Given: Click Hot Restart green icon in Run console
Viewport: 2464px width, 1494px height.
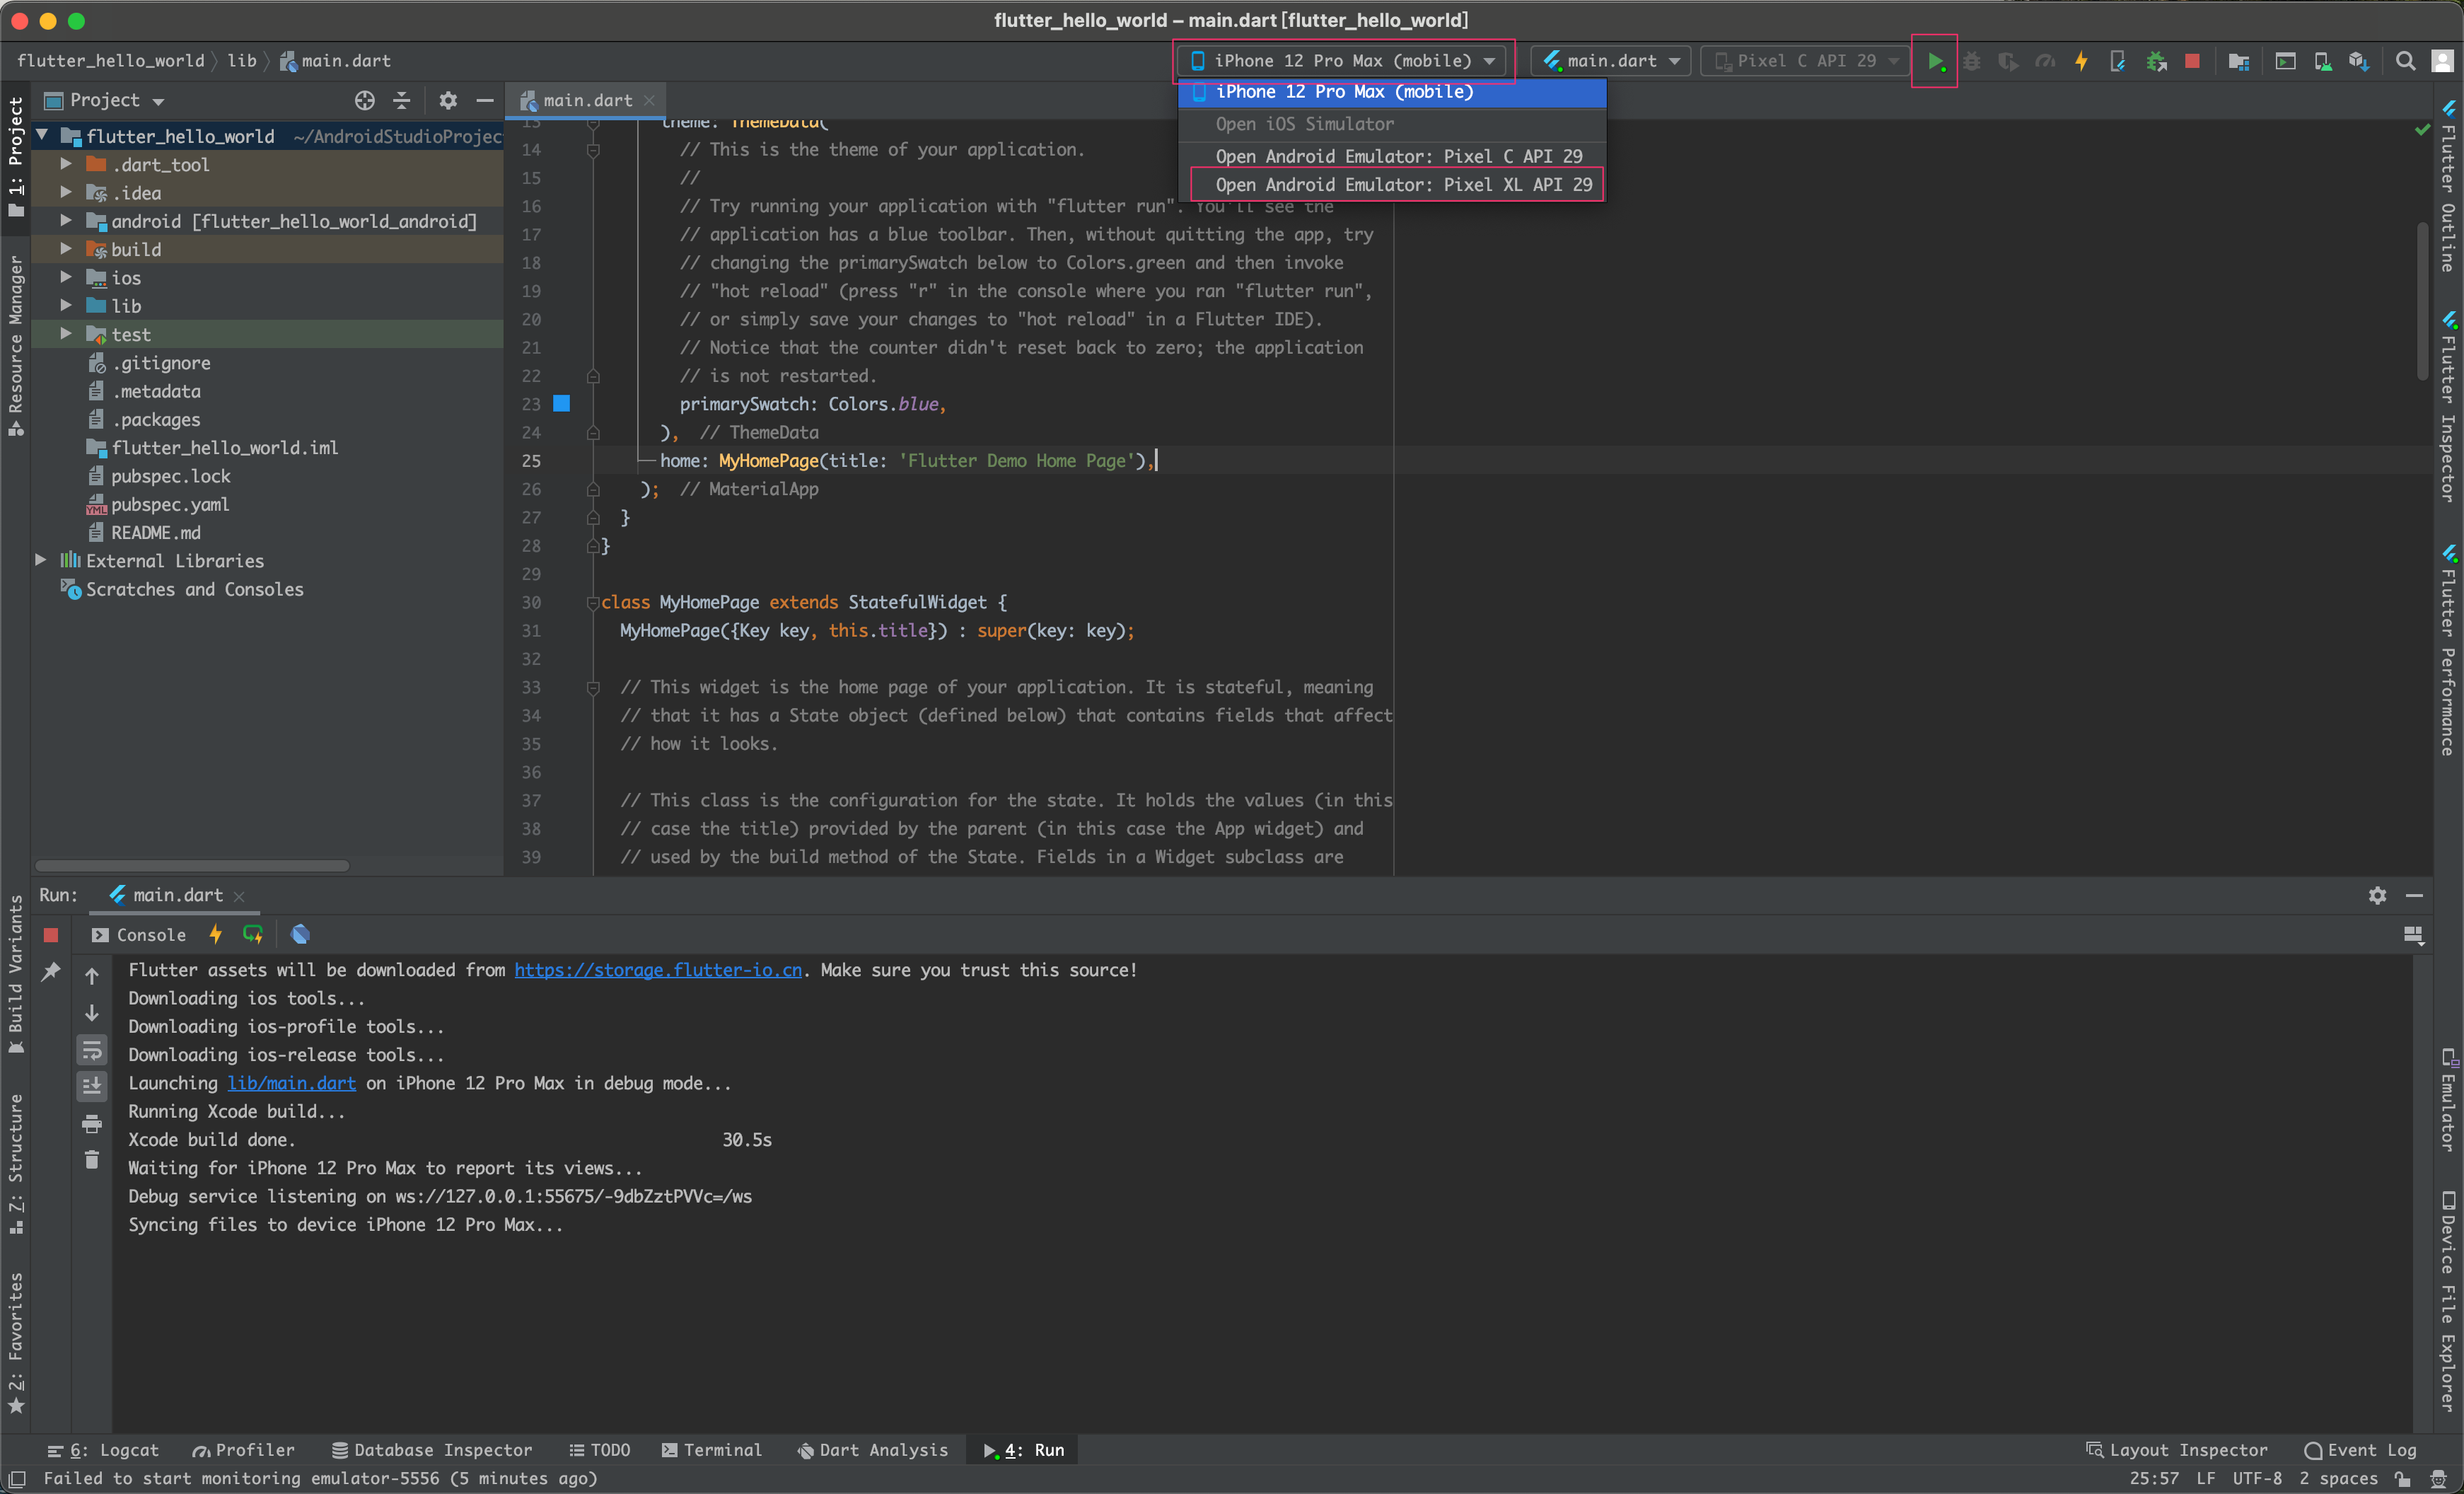Looking at the screenshot, I should click(x=253, y=934).
